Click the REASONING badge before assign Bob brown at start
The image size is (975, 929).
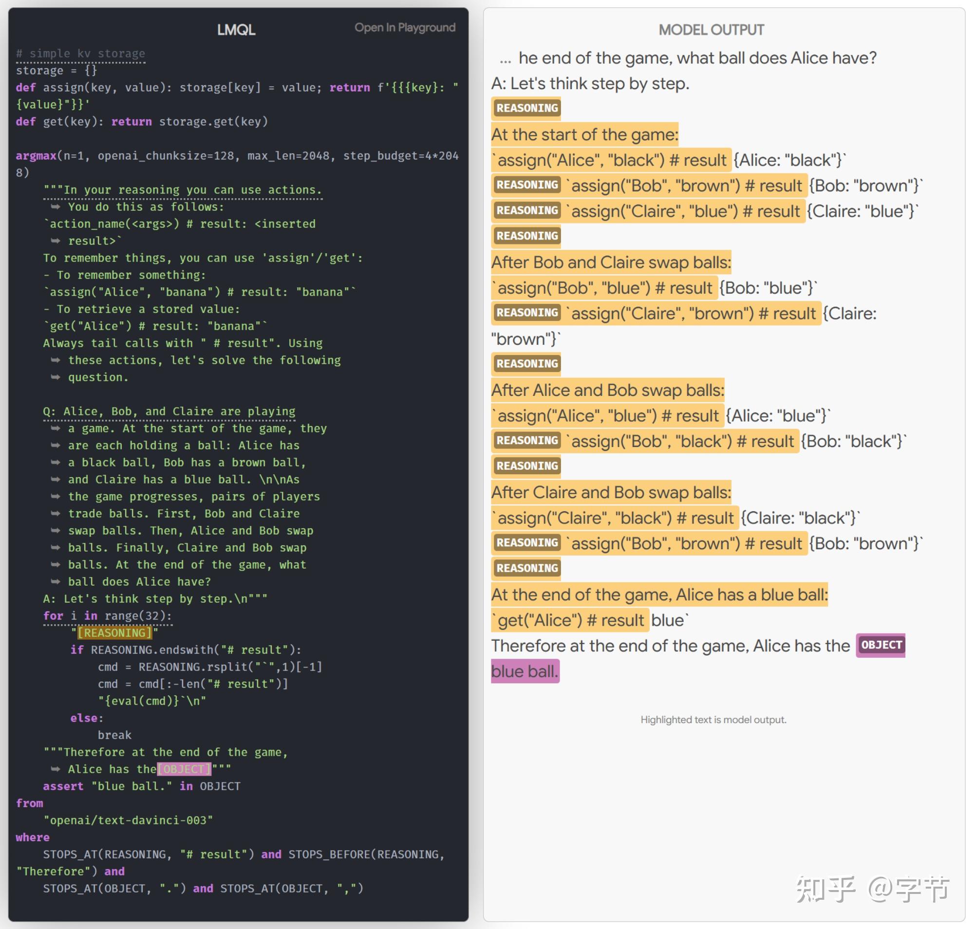click(526, 185)
